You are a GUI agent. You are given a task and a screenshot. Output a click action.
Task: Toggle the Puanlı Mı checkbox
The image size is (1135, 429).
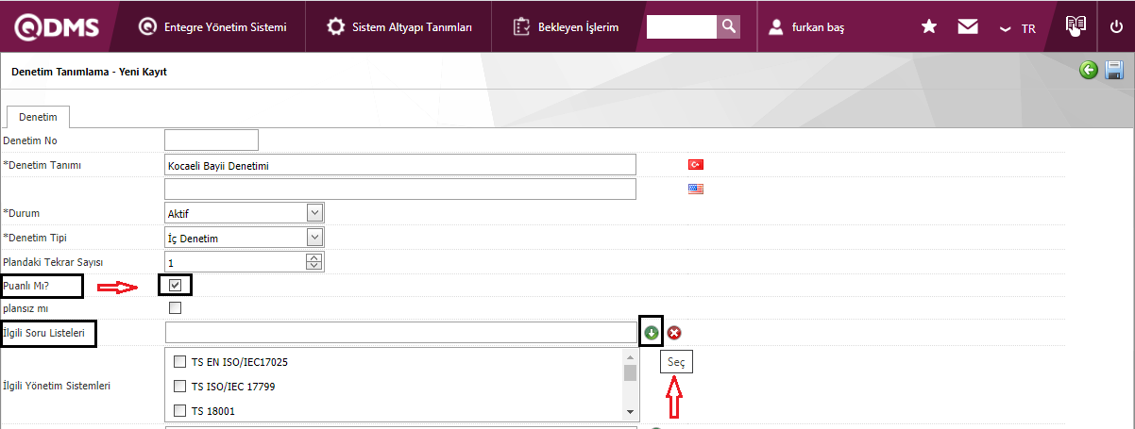[x=175, y=285]
